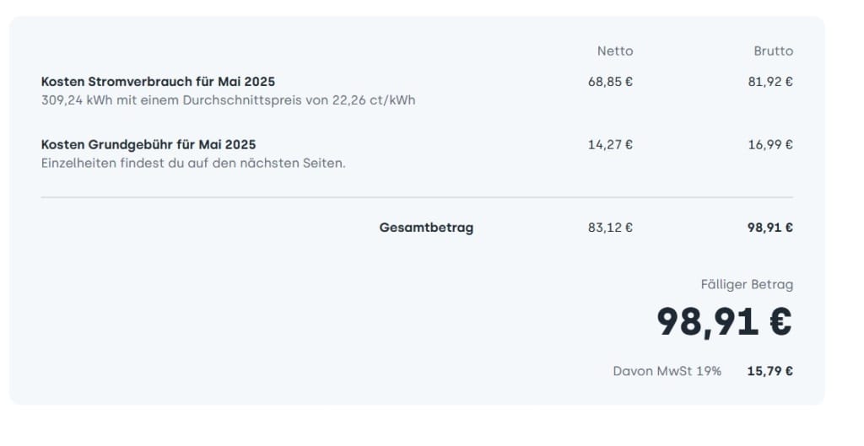864x446 pixels.
Task: Click the Brutto column header
Action: point(773,51)
